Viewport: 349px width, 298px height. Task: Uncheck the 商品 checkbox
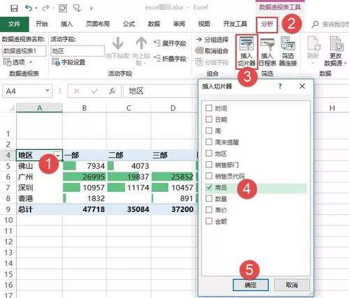[209, 187]
